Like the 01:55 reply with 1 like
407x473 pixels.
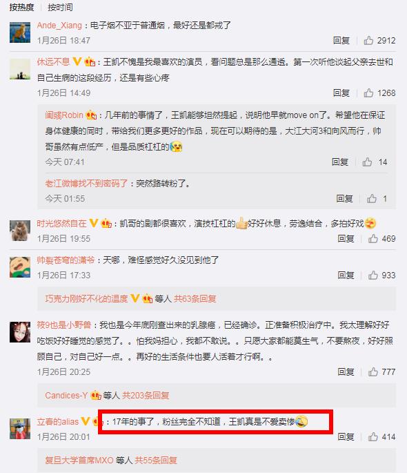372,198
